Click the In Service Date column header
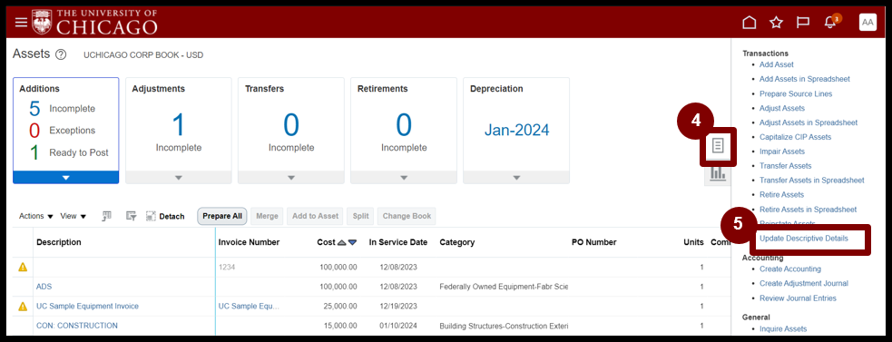892x342 pixels. 398,242
